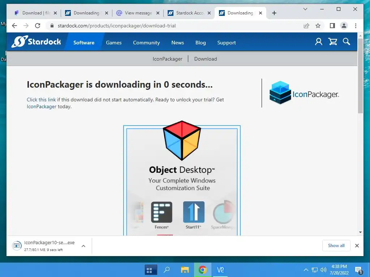
Task: Click the Show all downloads button
Action: pyautogui.click(x=336, y=246)
